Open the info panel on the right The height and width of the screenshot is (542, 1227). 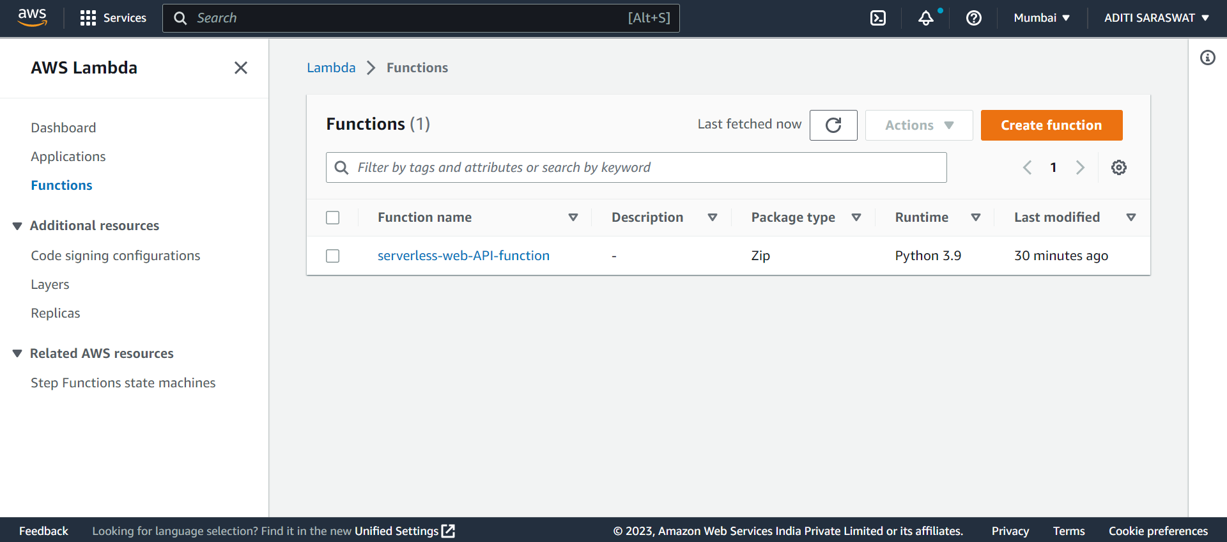pyautogui.click(x=1208, y=58)
